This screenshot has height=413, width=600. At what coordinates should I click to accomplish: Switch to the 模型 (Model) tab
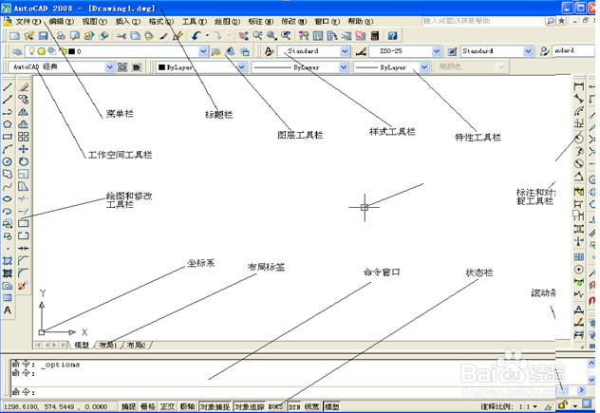(82, 346)
